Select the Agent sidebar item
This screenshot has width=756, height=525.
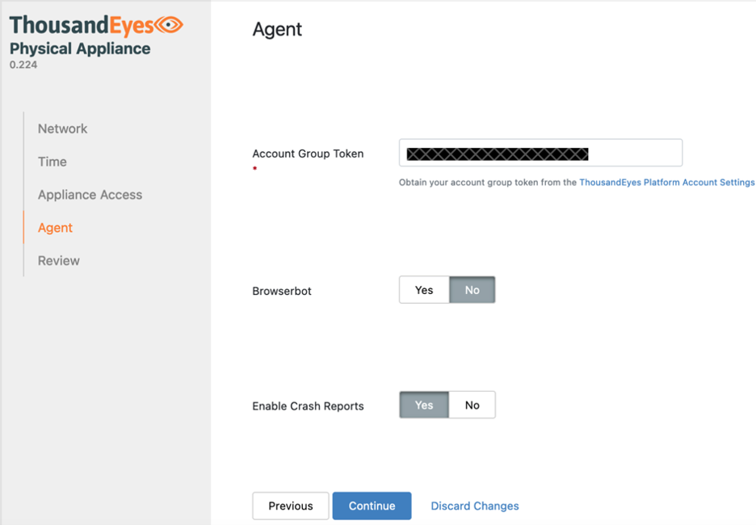[55, 228]
